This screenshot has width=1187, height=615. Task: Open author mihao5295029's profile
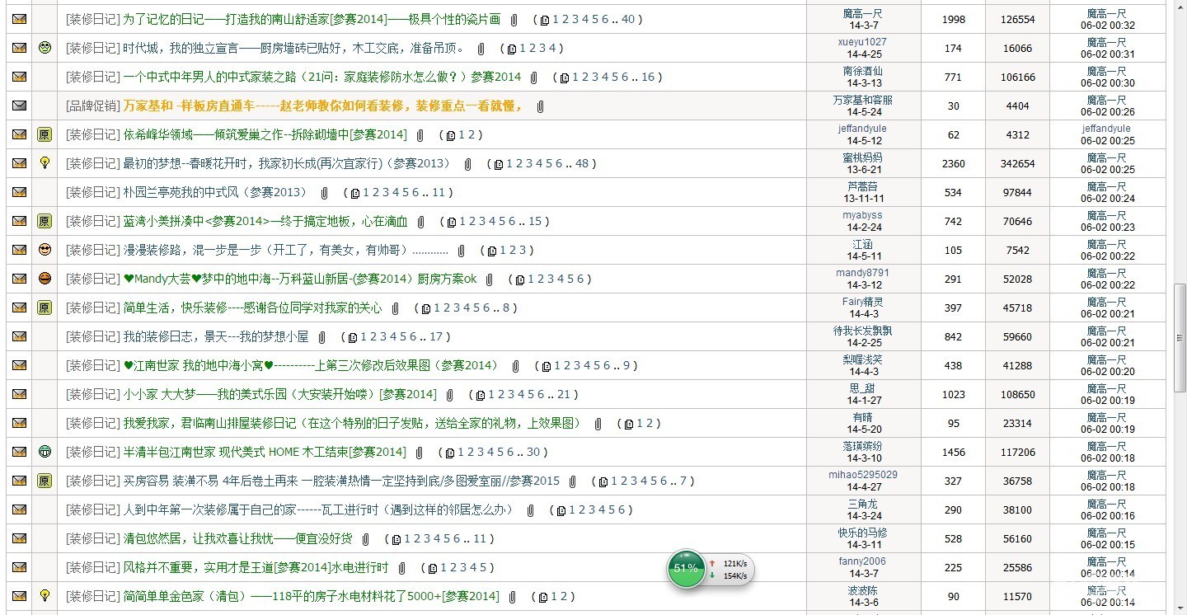862,475
